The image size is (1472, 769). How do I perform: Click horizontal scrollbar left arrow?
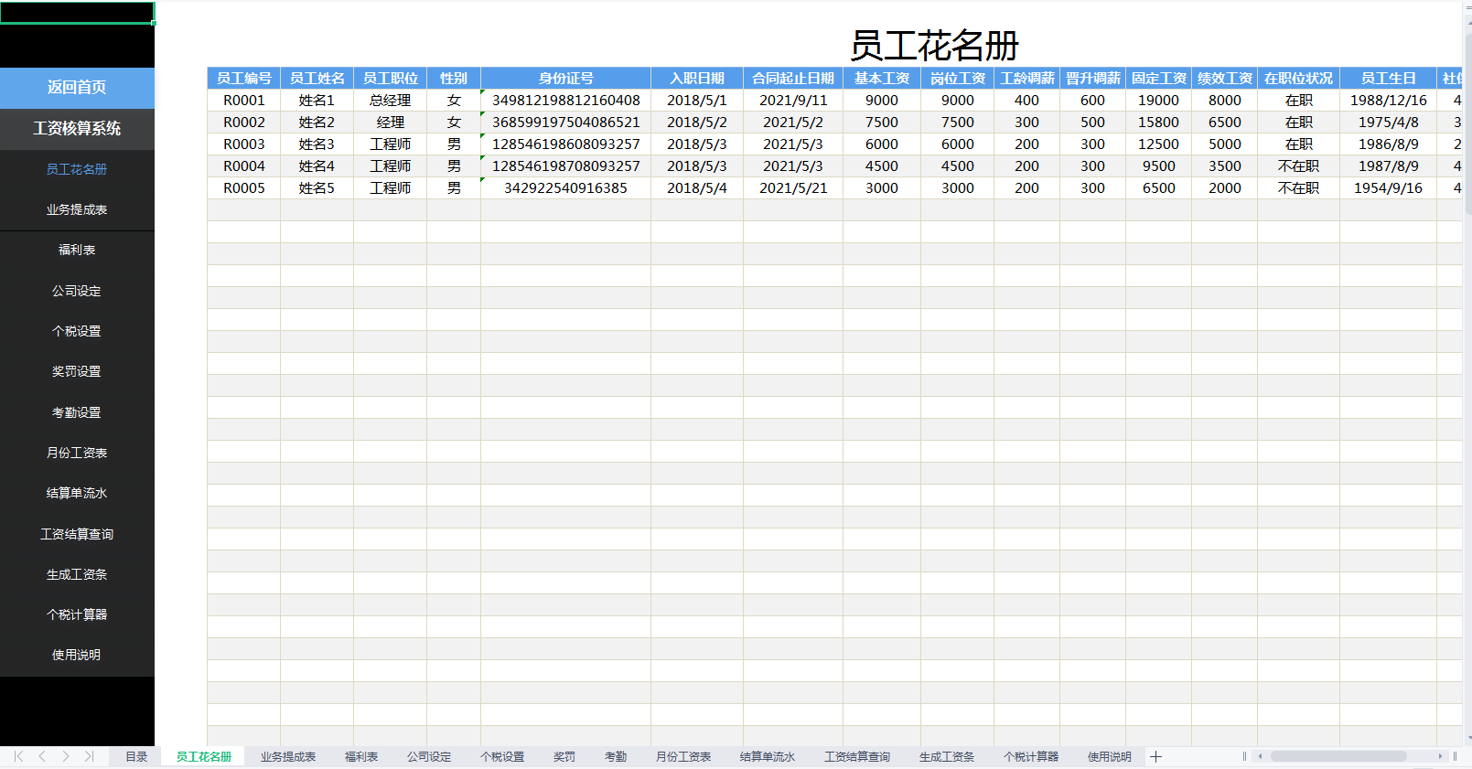(1261, 756)
